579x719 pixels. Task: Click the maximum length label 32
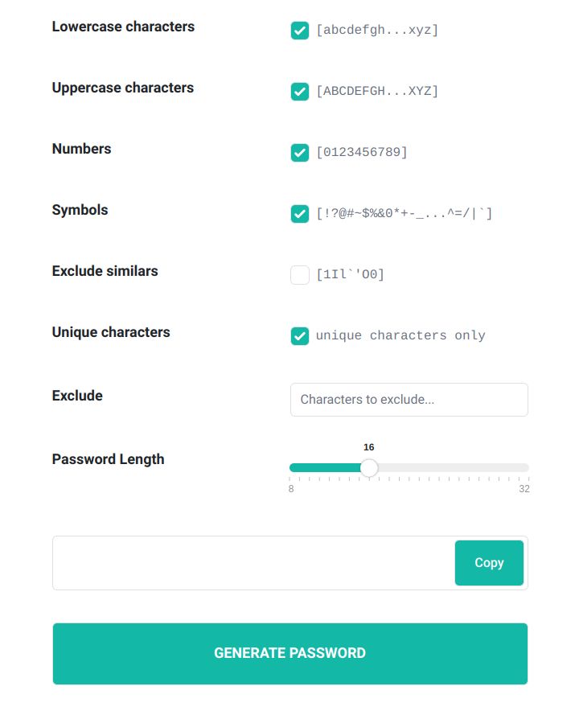(x=524, y=488)
